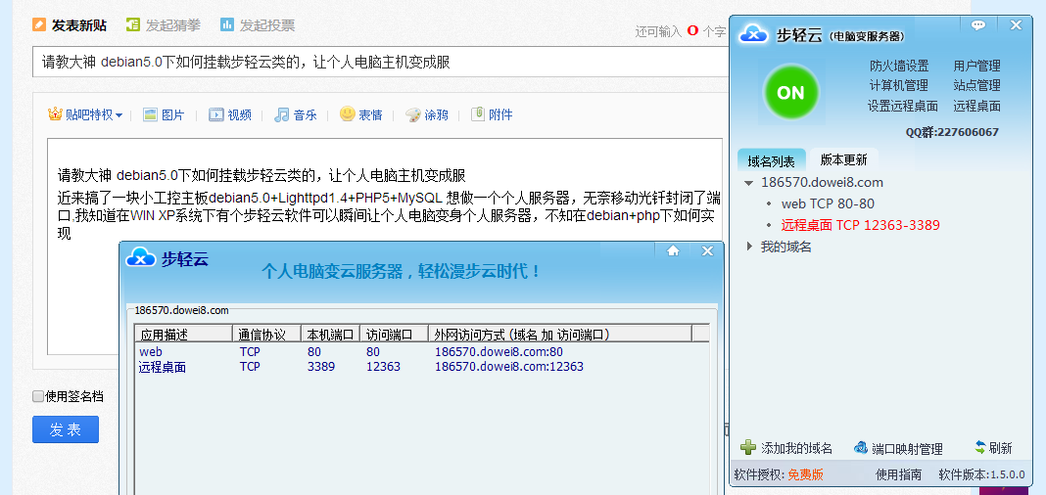The image size is (1046, 495).
Task: Click the cloud logo in 步轻云 port window
Action: pyautogui.click(x=141, y=257)
